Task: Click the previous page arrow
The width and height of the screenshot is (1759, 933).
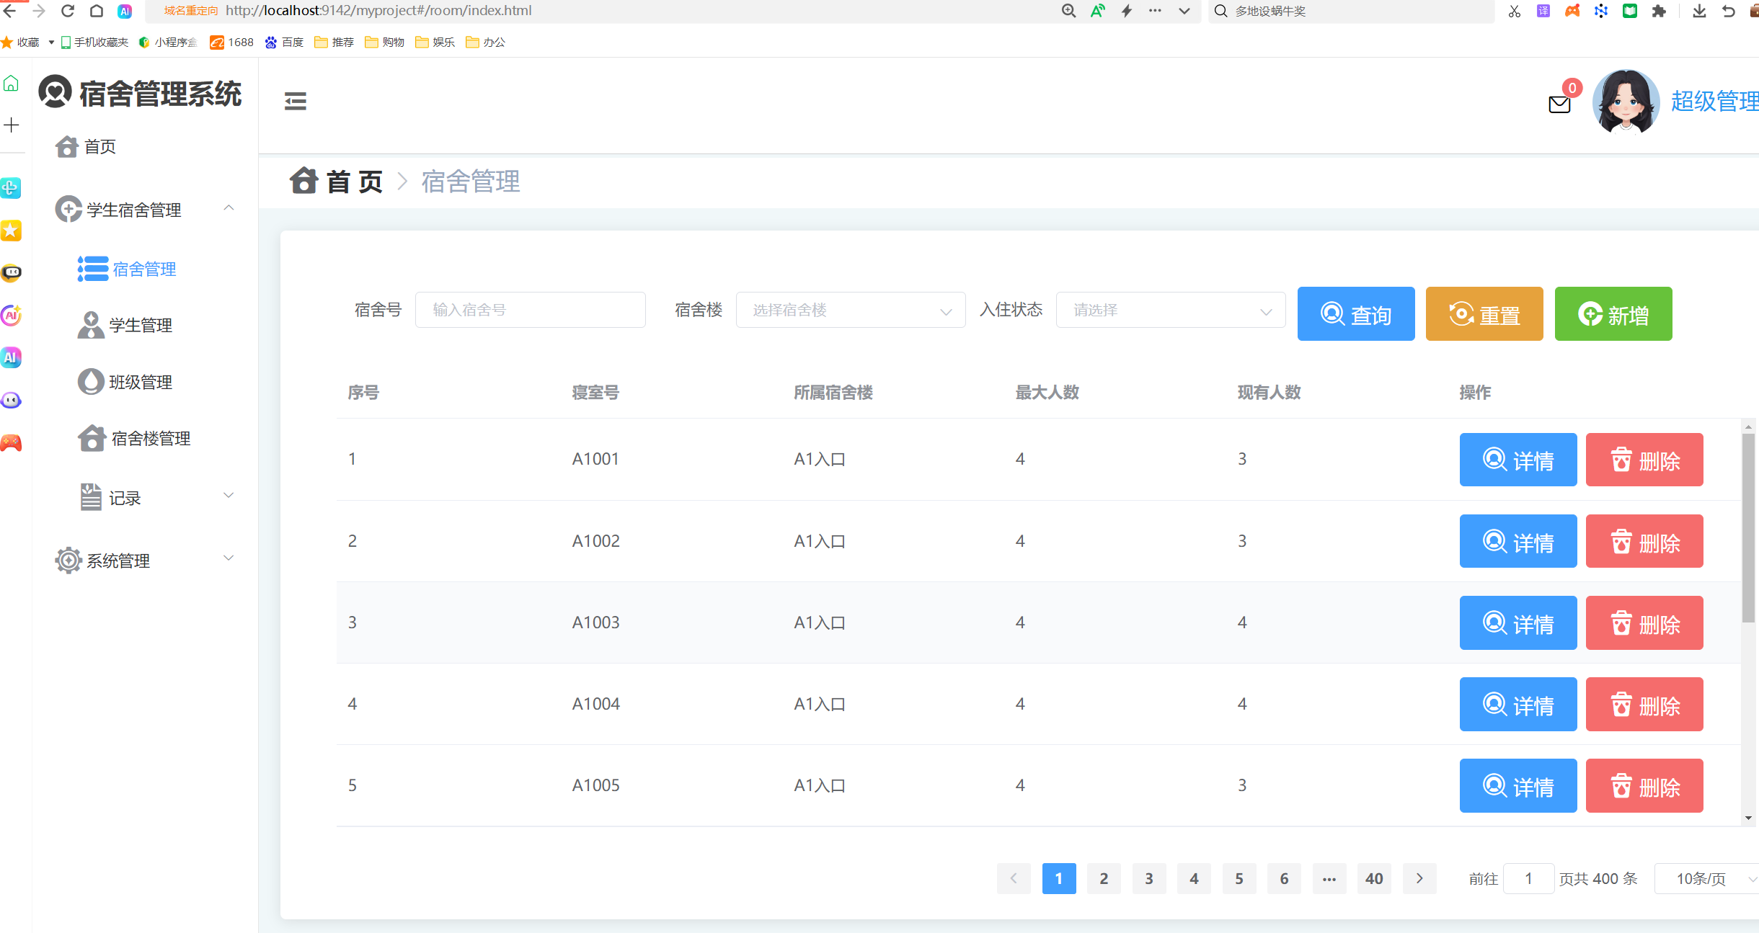Action: click(1014, 878)
